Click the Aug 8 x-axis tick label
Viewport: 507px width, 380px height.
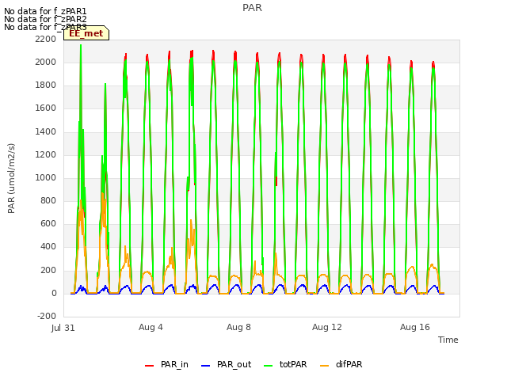tap(238, 327)
